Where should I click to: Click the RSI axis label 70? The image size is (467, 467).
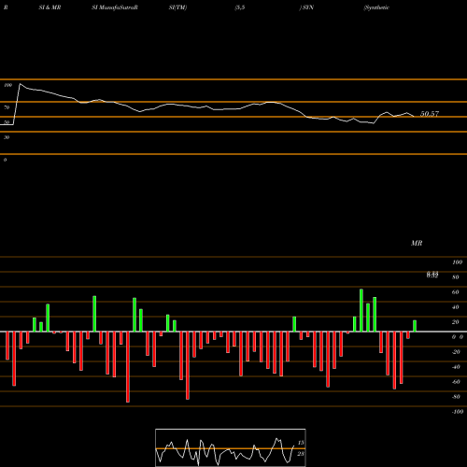7,107
